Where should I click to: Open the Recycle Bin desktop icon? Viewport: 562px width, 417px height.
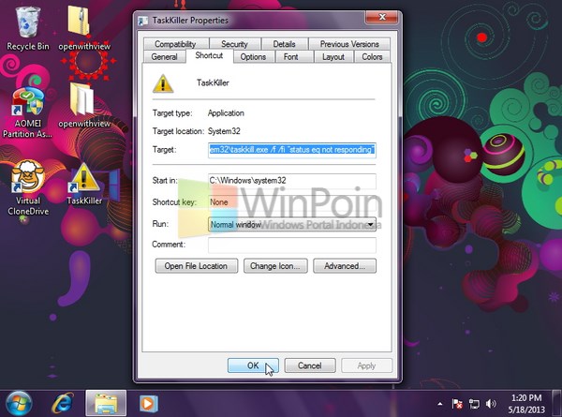(x=27, y=29)
